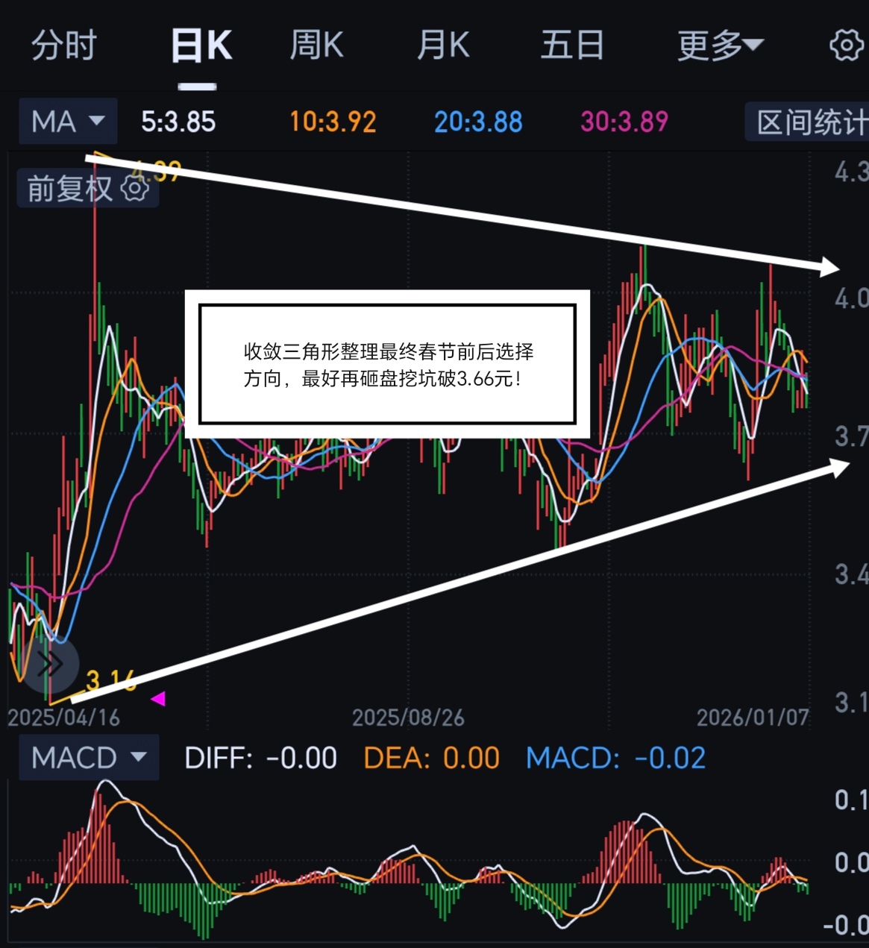This screenshot has height=948, width=869.
Task: Open chart settings gear icon
Action: click(847, 45)
